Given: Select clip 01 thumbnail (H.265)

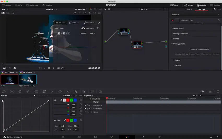Looking at the screenshot, I should (9, 79).
